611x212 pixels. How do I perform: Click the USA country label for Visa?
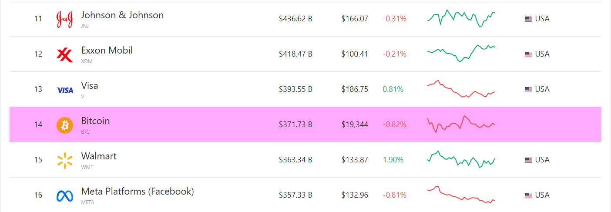pos(542,89)
